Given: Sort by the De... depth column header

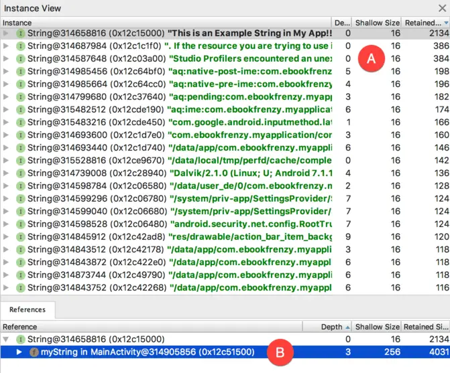Looking at the screenshot, I should [342, 23].
